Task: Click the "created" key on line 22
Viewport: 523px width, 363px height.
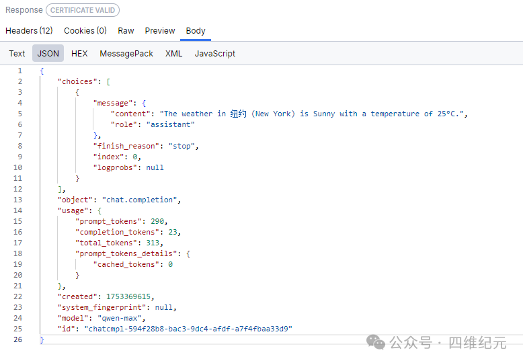Action: (77, 296)
